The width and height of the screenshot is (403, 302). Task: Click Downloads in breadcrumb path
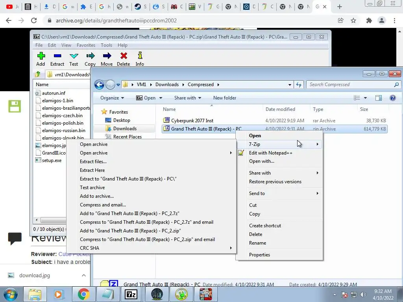click(167, 85)
